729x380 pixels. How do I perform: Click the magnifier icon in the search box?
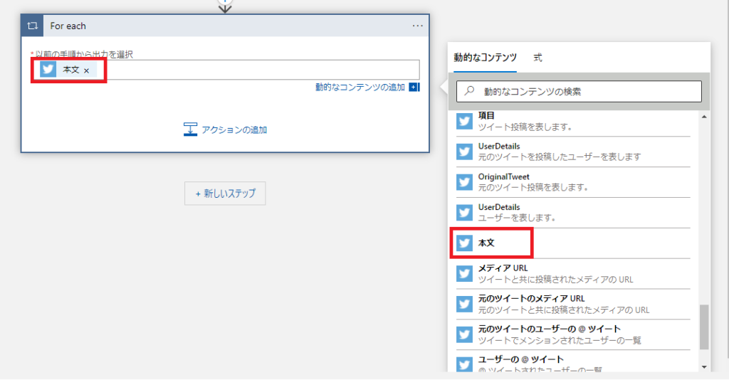coord(470,92)
